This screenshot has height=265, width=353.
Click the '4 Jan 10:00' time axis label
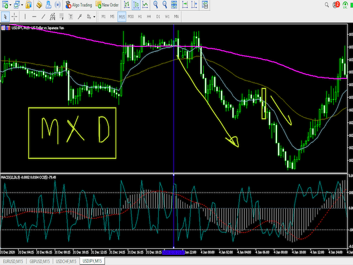coord(299,252)
